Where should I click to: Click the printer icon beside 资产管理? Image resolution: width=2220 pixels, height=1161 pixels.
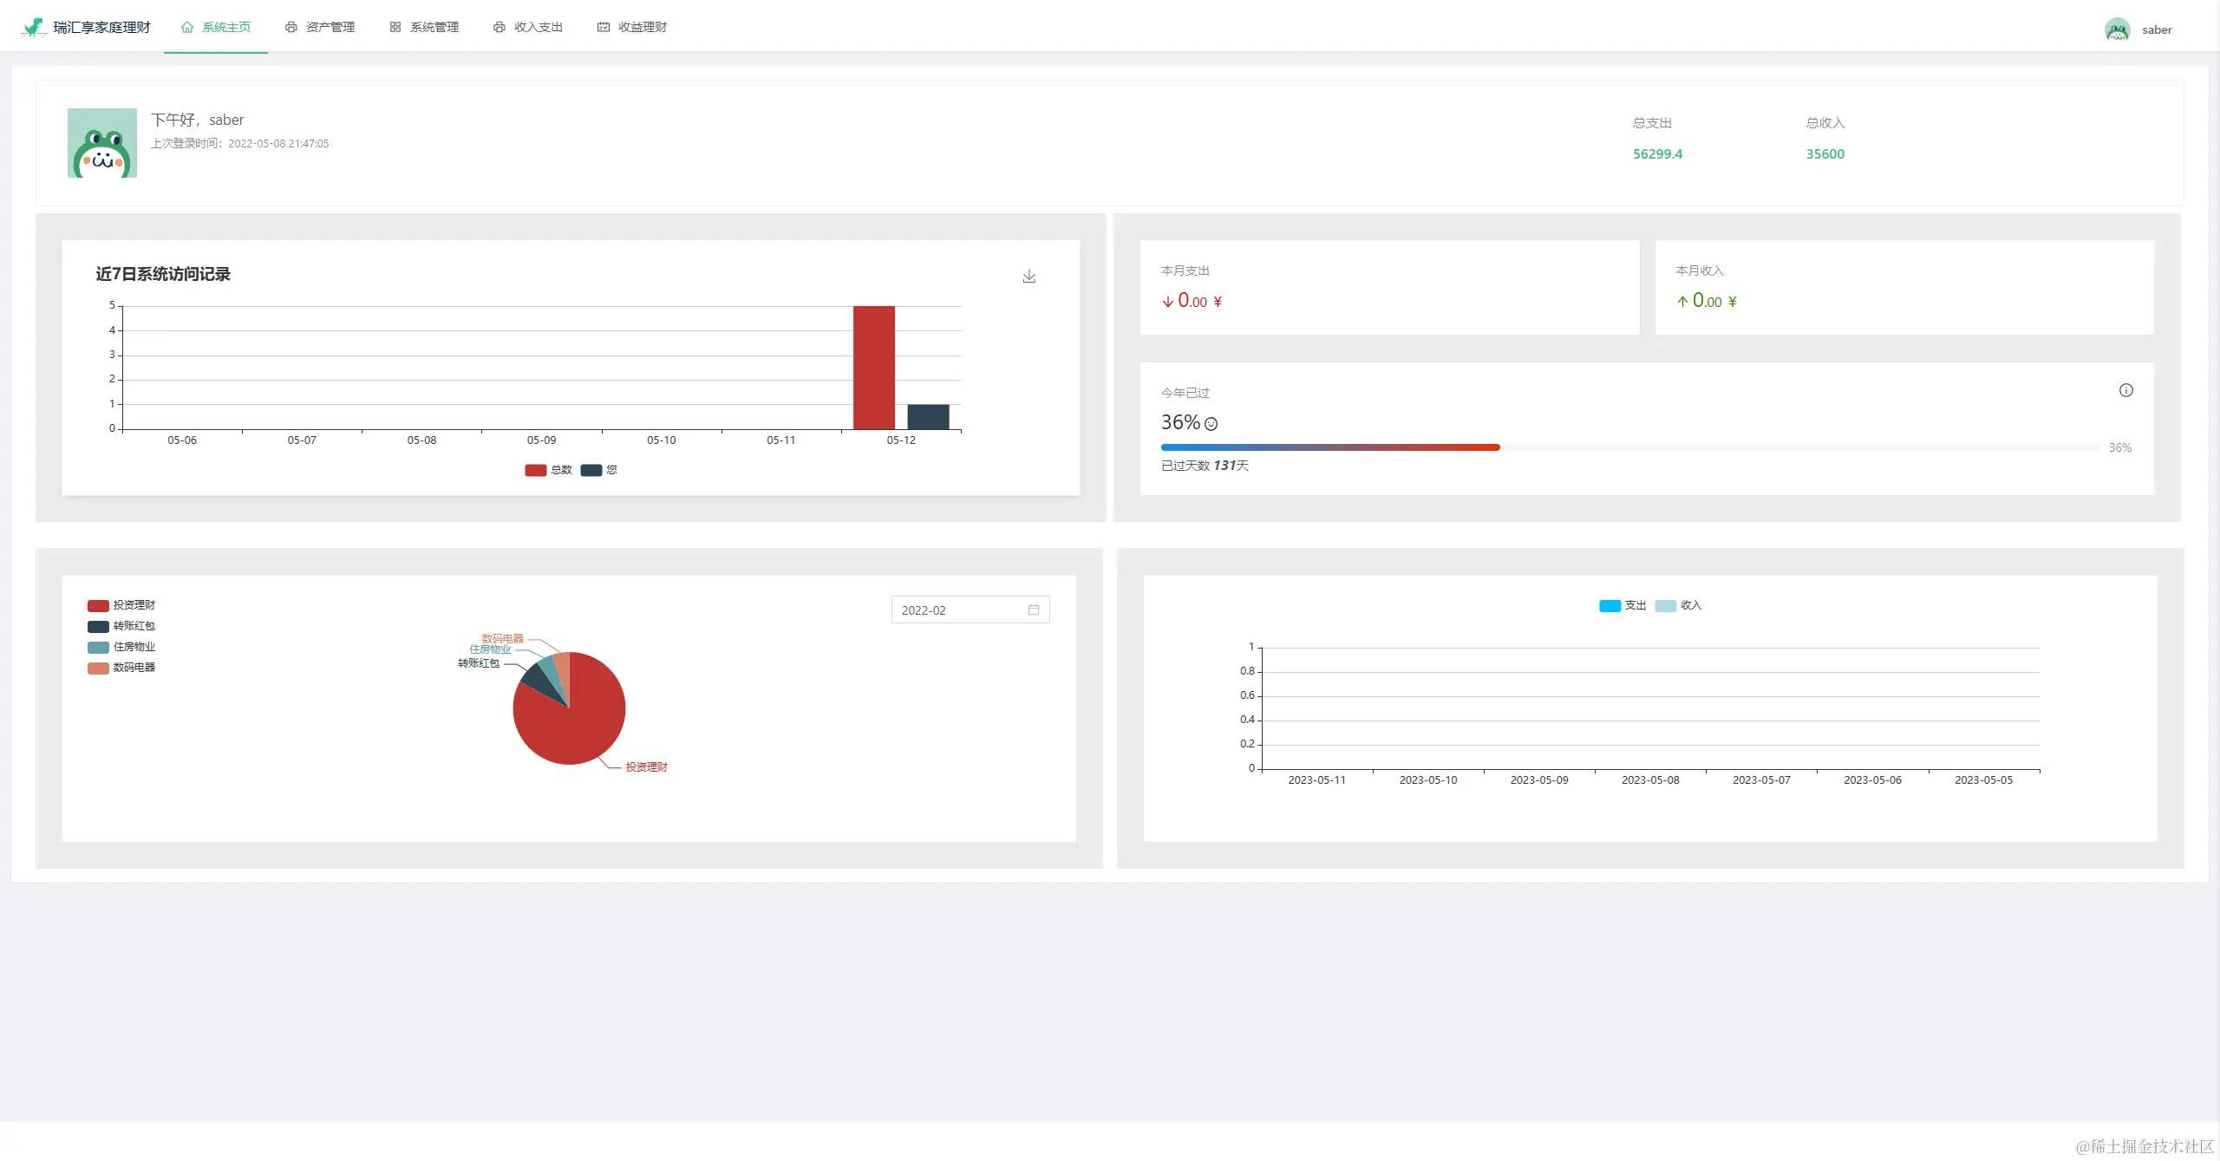291,27
